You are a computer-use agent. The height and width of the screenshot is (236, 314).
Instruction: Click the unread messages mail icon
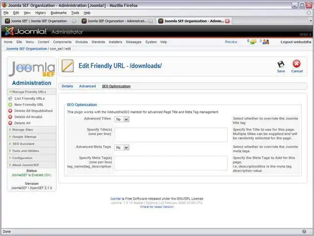253,42
